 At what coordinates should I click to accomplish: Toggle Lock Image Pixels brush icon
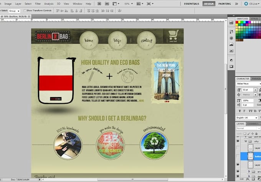coord(249,134)
